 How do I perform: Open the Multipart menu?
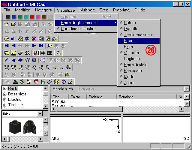[x=87, y=10]
